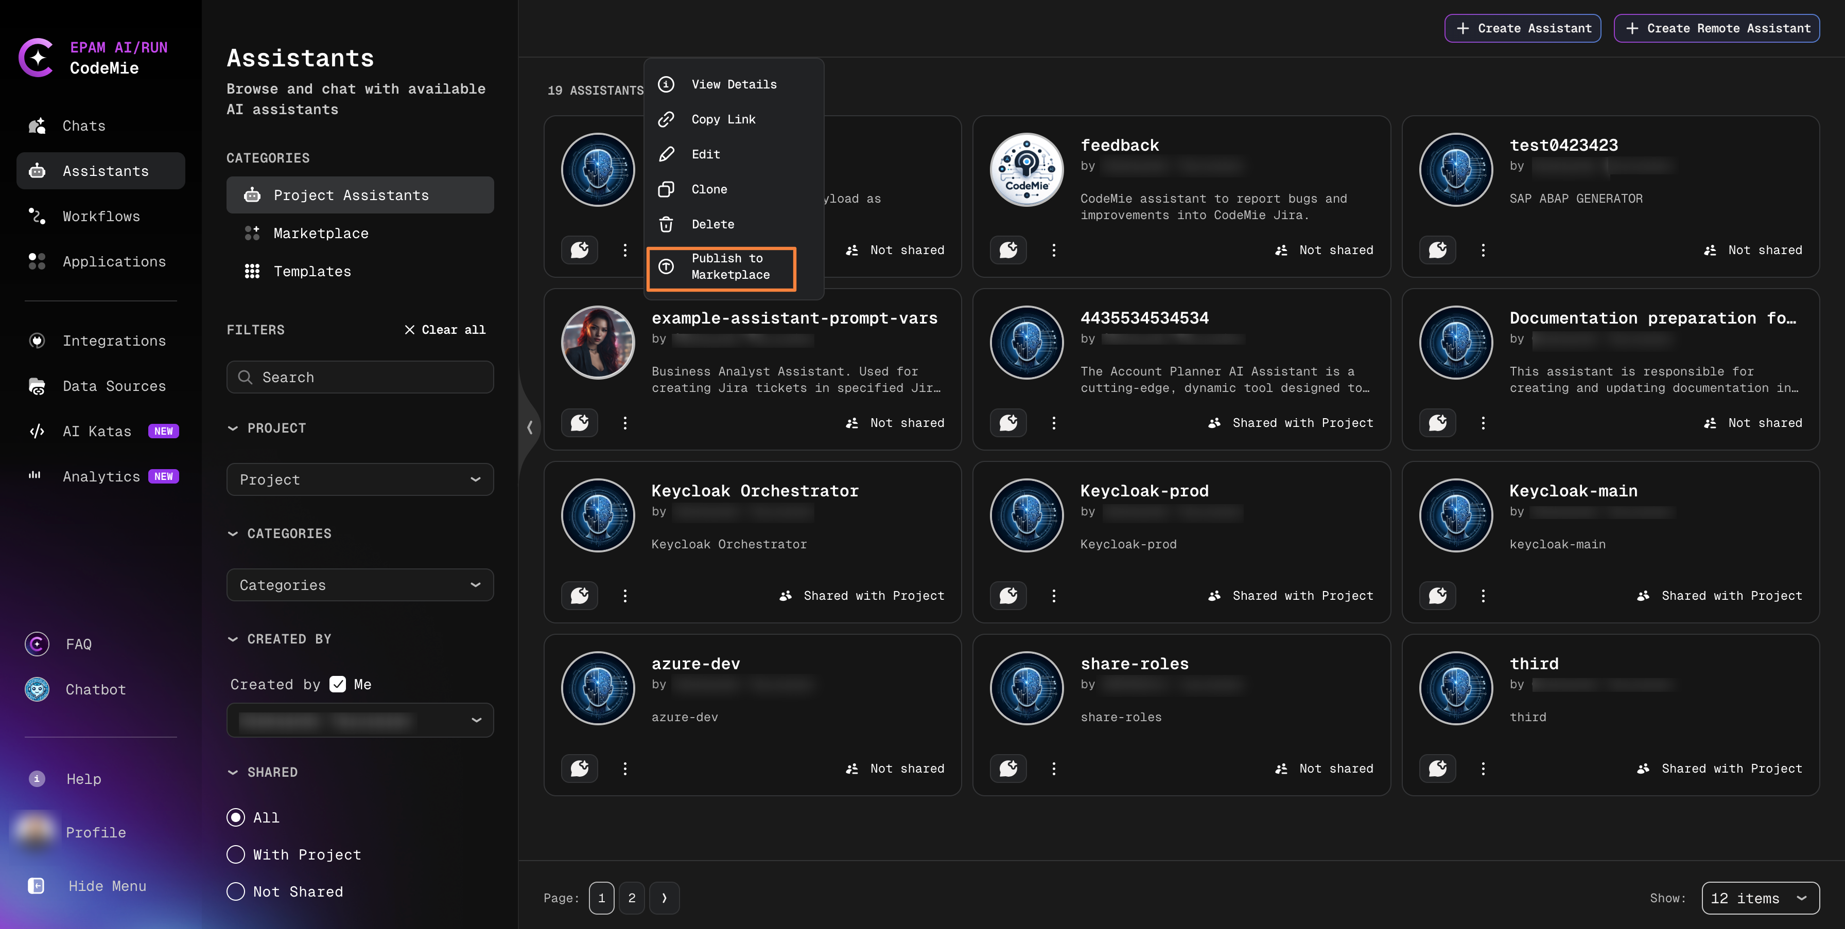
Task: Click the Chatbot avatar icon
Action: tap(37, 689)
